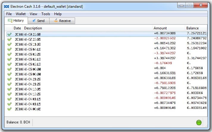Click the checkmark in the +0.00009149 row
The height and width of the screenshot is (132, 212).
tap(9, 109)
